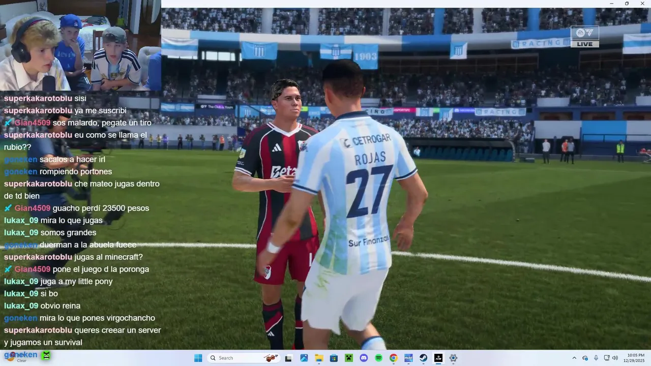The height and width of the screenshot is (366, 651).
Task: Restore down the game window
Action: (x=627, y=4)
